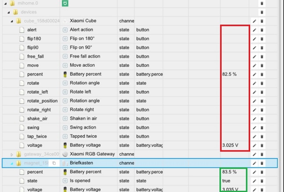284x192 pixels.
Task: Delete the move action state
Action: pos(262,65)
